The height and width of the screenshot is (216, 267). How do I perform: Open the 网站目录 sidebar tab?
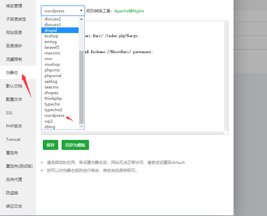18,33
